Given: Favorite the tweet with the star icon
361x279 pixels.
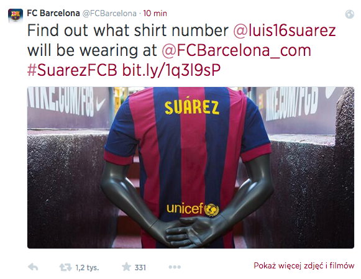Looking at the screenshot, I should coord(126,267).
